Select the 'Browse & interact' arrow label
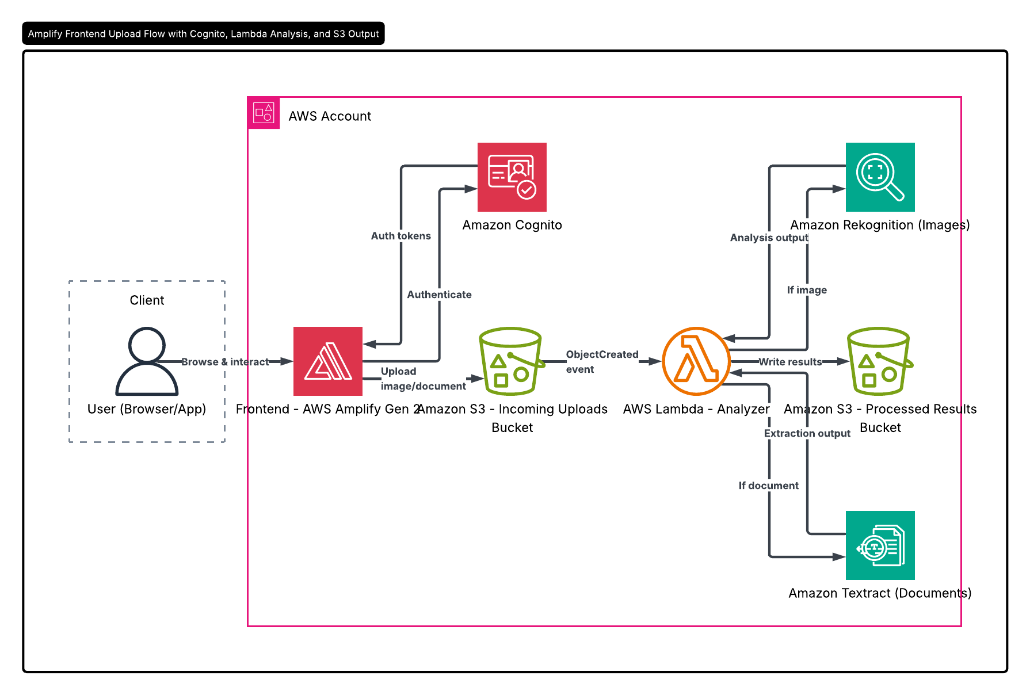 click(x=225, y=362)
